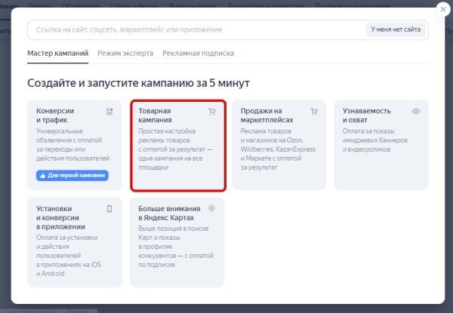Click phone icon on Установки и конверсии card

109,208
